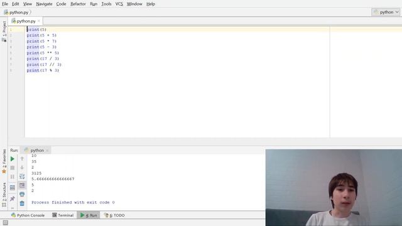This screenshot has width=402, height=226.
Task: Click output value 3125 in console
Action: point(36,173)
